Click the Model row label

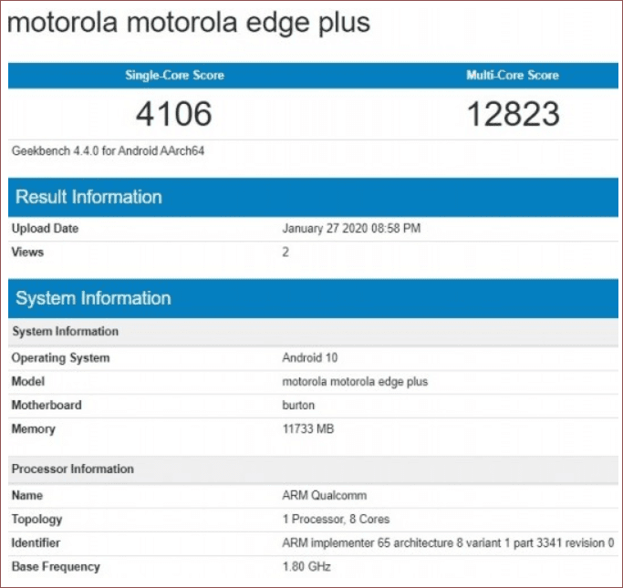coord(28,382)
